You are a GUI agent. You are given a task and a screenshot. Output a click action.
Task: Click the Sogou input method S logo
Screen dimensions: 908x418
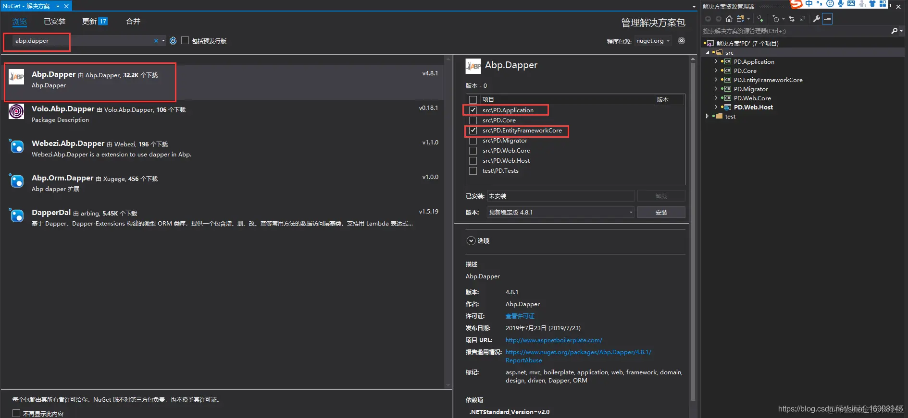tap(796, 4)
